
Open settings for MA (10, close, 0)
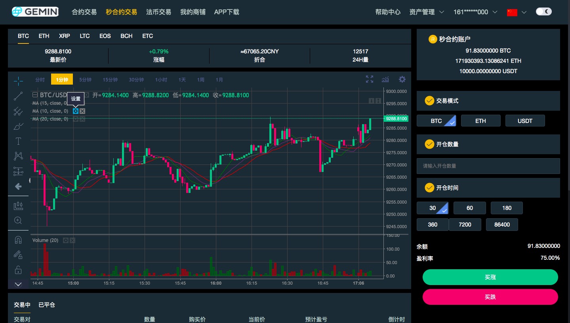tap(76, 111)
